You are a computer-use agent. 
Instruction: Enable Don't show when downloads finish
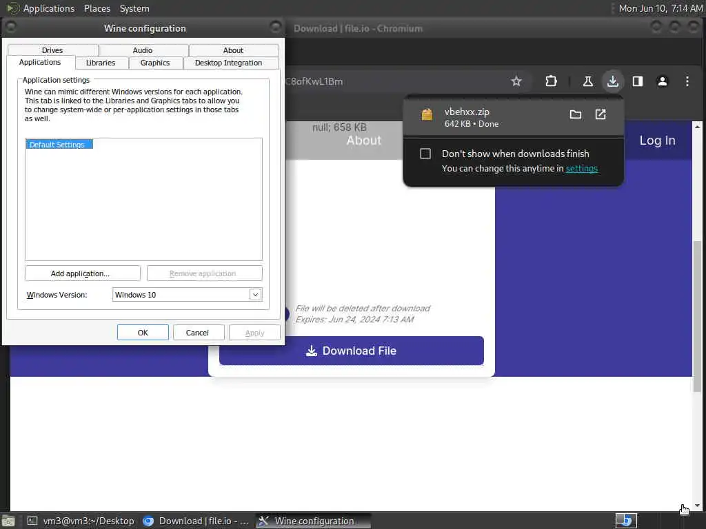click(425, 154)
